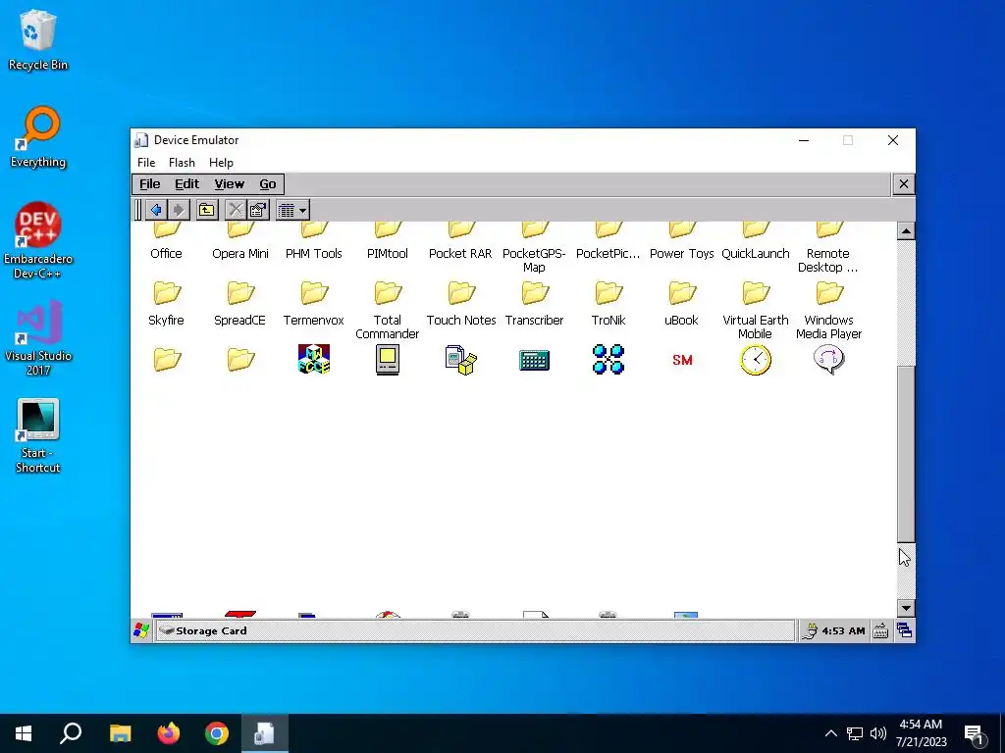1005x753 pixels.
Task: Select the Opera Mini folder label
Action: tap(240, 254)
